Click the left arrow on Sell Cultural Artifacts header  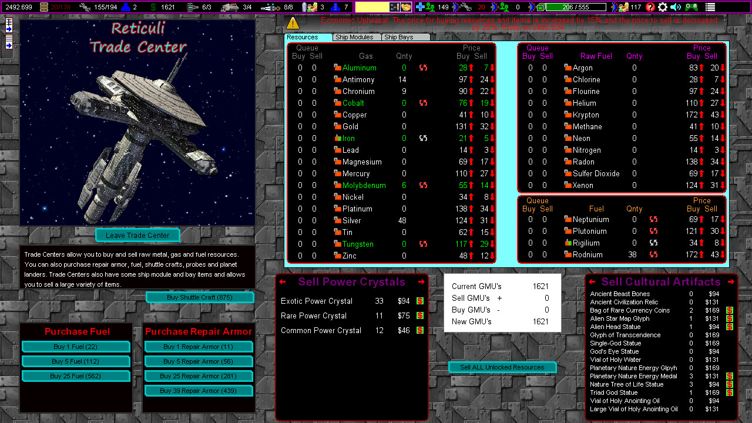coord(591,282)
